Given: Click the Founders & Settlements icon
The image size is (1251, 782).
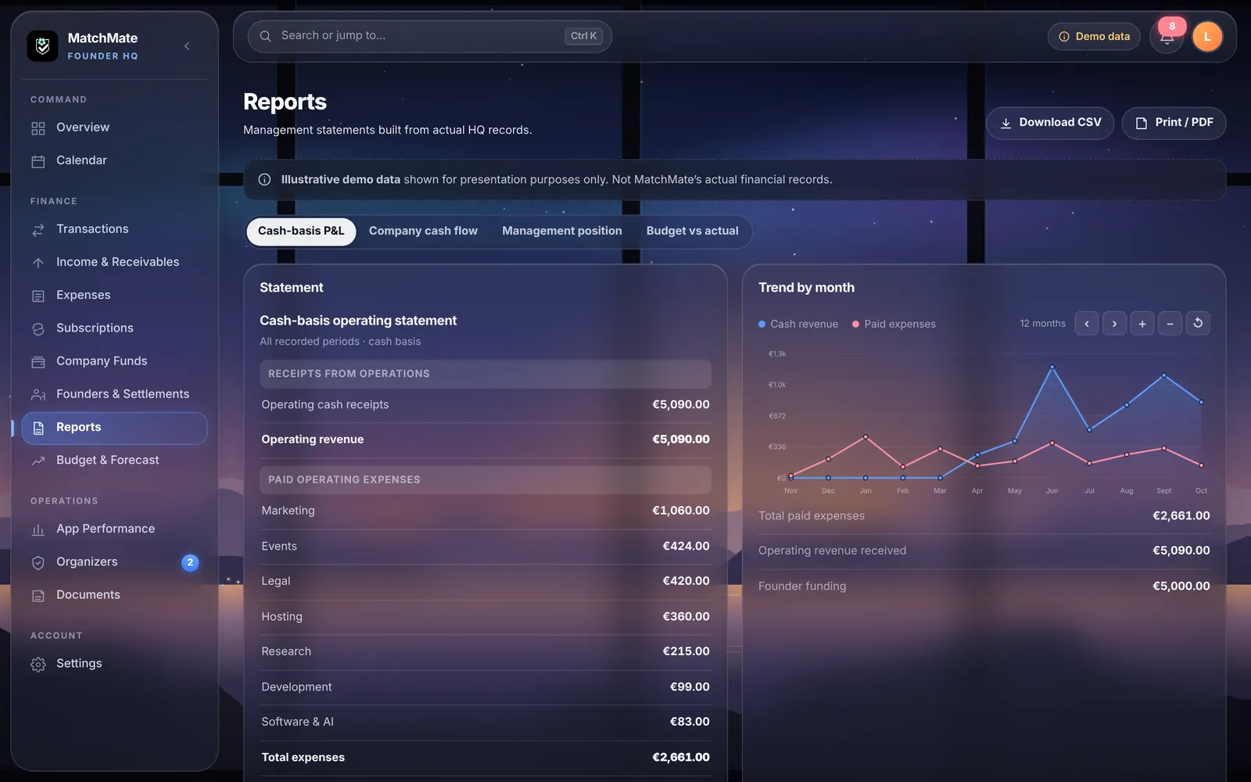Looking at the screenshot, I should [x=38, y=395].
